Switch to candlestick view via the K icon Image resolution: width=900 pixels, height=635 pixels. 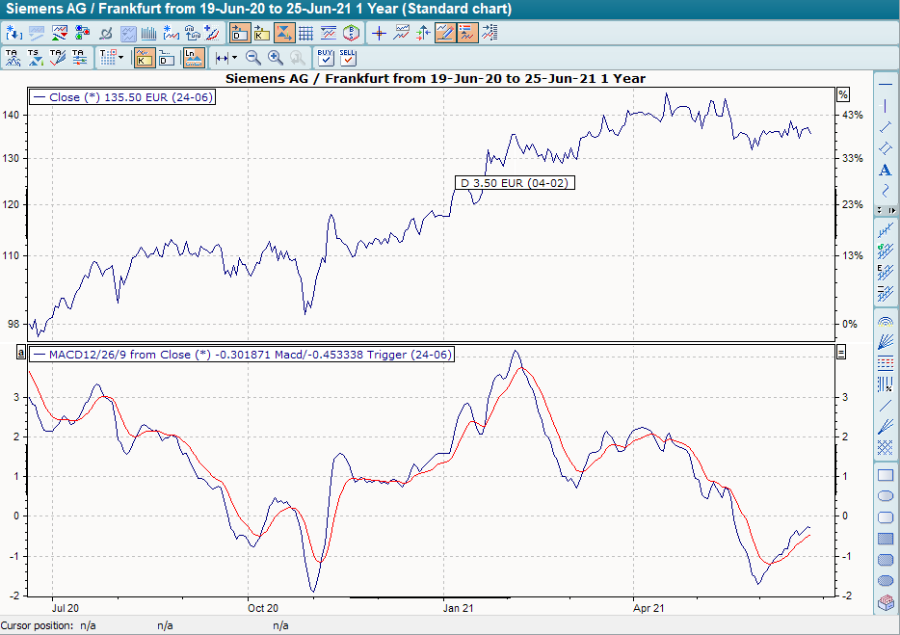pyautogui.click(x=143, y=58)
